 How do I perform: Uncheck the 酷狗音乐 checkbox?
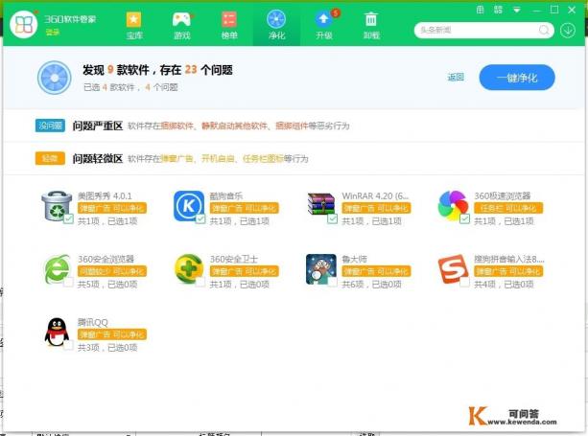[200, 218]
